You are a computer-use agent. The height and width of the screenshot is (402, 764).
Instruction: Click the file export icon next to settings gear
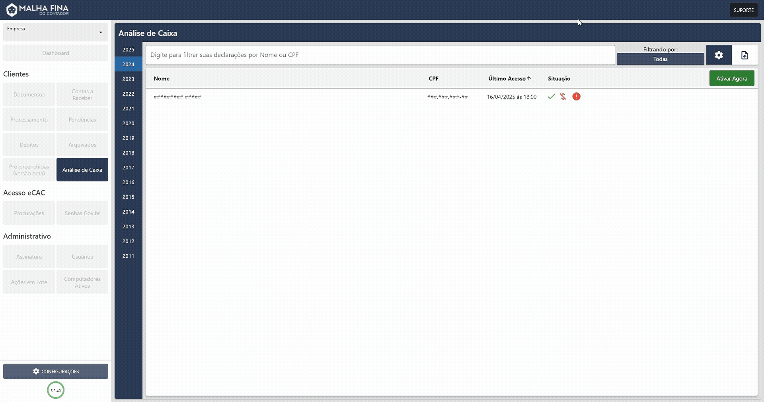click(745, 55)
